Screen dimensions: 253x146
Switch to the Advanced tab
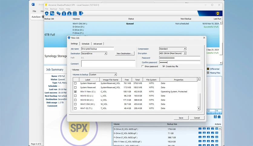(98, 44)
